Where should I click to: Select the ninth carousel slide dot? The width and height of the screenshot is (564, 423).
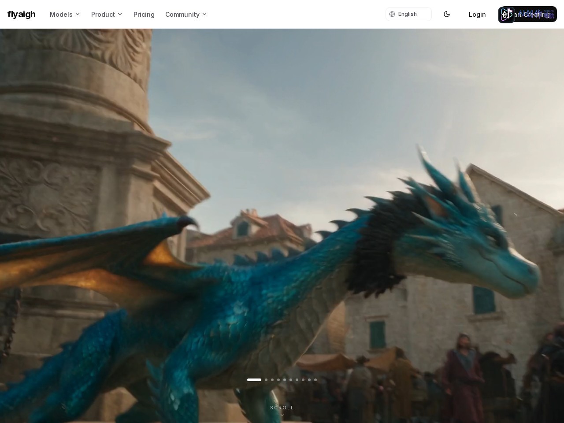[309, 380]
